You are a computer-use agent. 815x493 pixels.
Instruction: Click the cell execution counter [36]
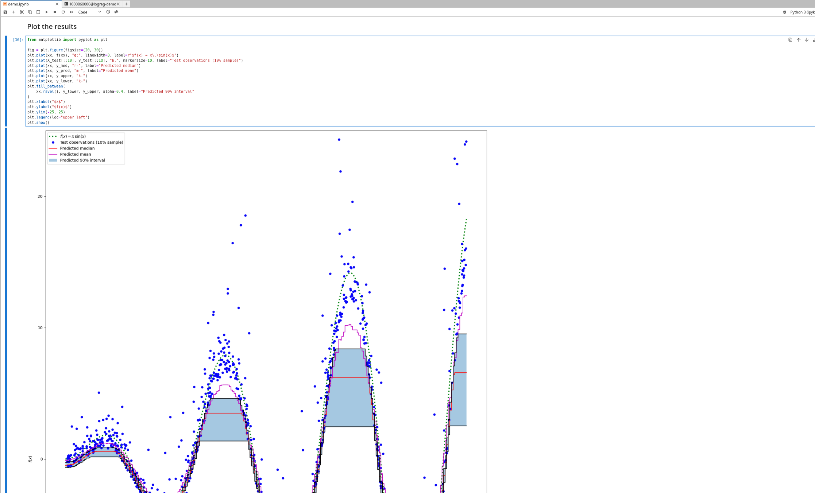coord(18,40)
